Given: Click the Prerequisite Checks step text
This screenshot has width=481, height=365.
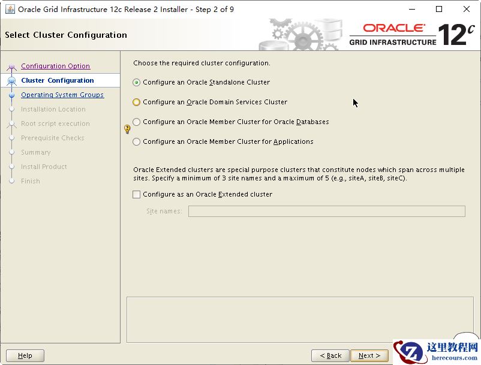Looking at the screenshot, I should click(x=52, y=138).
